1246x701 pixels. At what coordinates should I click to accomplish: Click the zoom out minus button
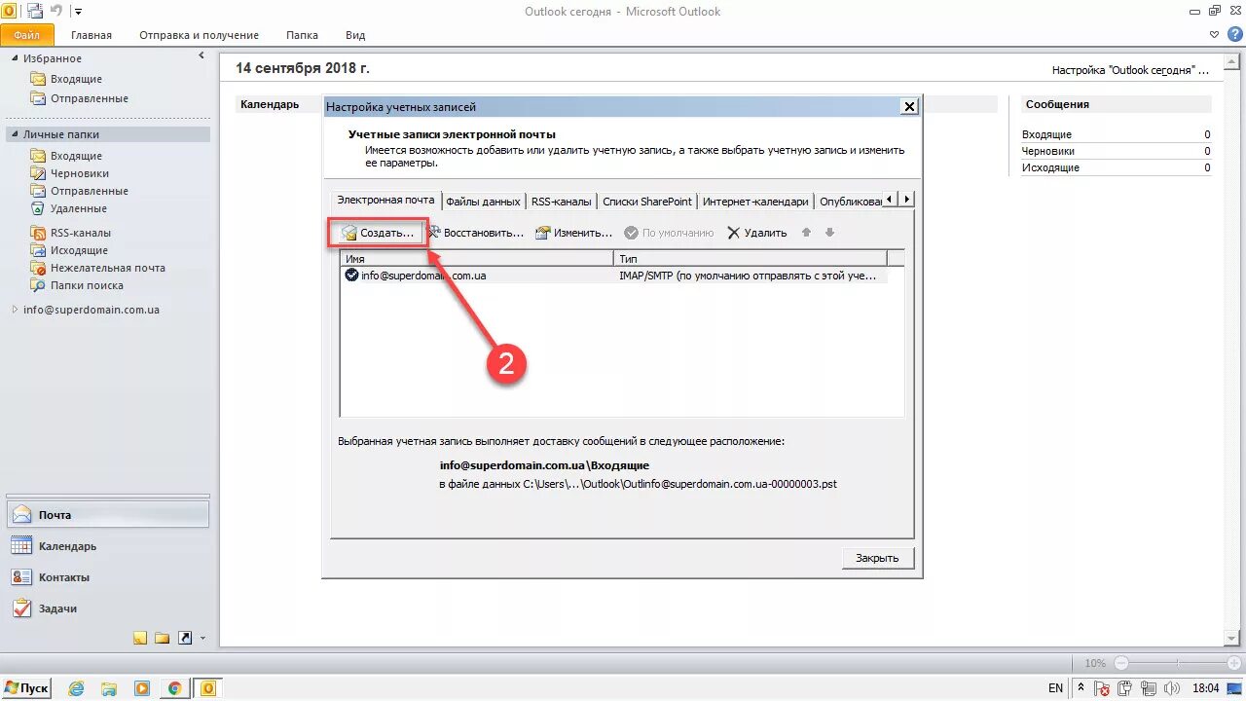click(x=1121, y=663)
